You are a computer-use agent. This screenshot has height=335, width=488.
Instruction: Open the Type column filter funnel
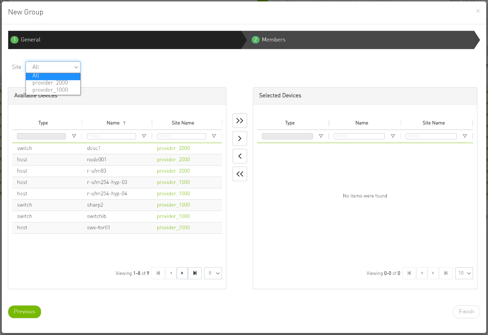74,136
